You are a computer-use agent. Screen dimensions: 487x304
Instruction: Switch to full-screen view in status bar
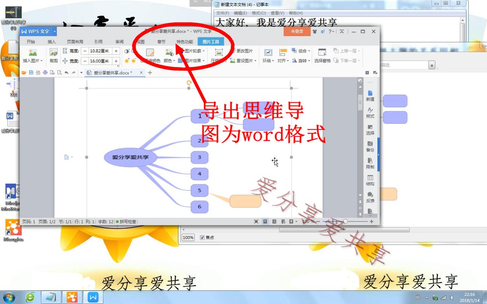[256, 221]
